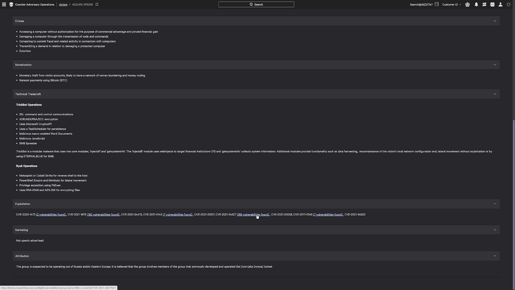
Task: Collapse the Exploitation section
Action: [495, 204]
